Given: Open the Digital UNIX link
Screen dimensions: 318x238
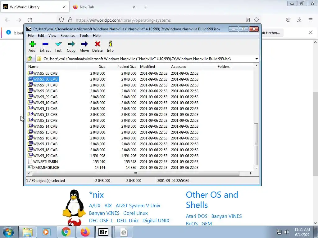Looking at the screenshot, I should tap(156, 221).
